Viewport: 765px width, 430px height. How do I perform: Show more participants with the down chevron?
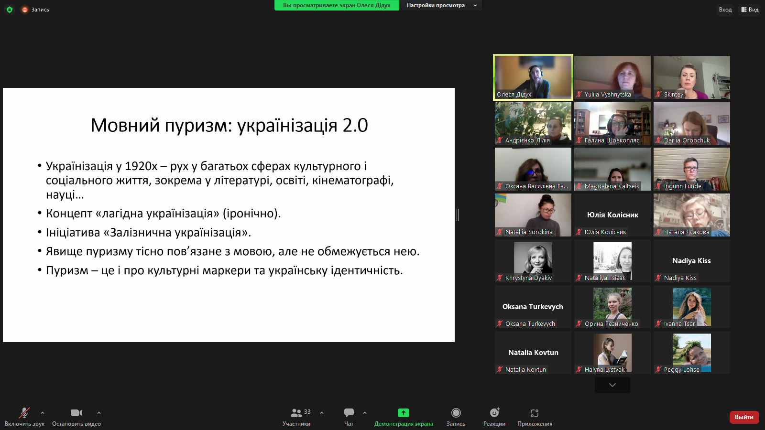pyautogui.click(x=612, y=385)
